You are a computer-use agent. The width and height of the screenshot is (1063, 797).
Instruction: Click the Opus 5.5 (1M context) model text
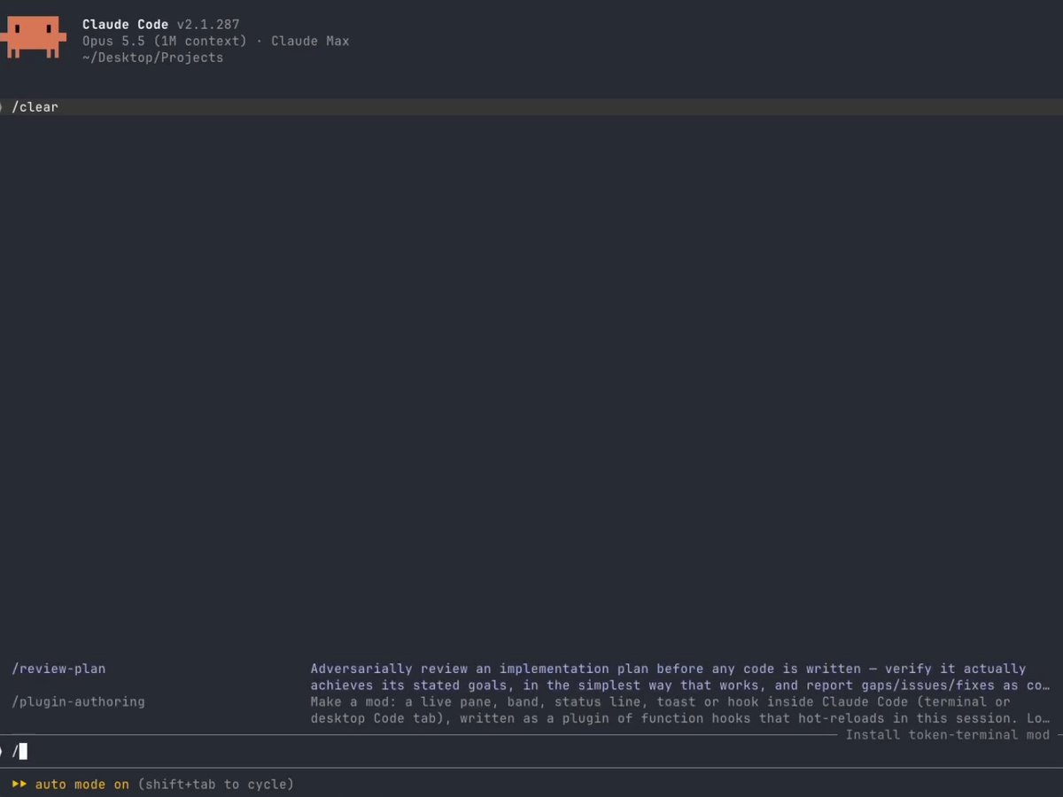point(165,42)
